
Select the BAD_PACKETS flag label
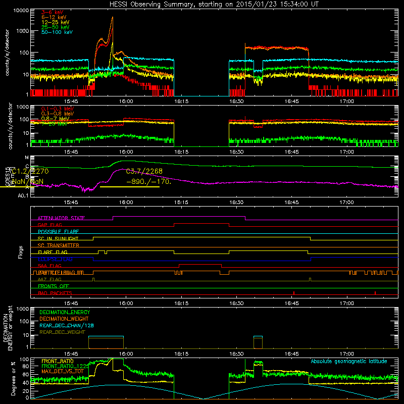click(55, 293)
